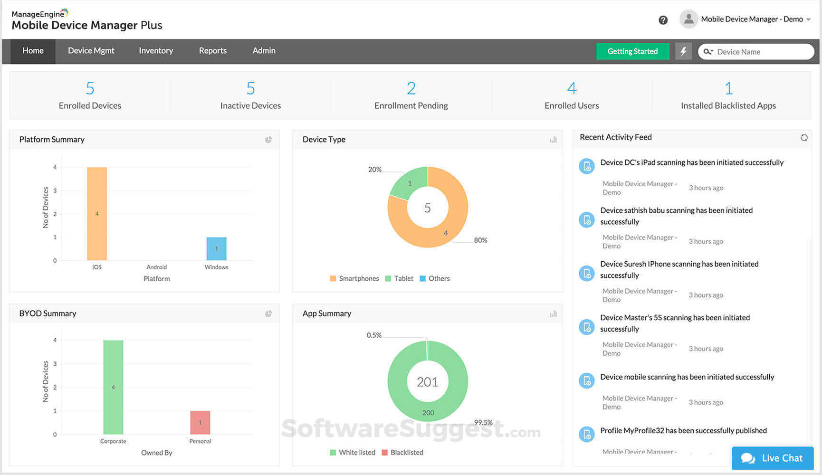Click the chart icon in BYOD Summary header
Screen dimensions: 822x475
point(268,313)
